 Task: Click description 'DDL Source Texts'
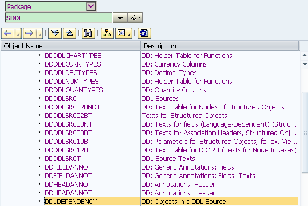(x=168, y=159)
